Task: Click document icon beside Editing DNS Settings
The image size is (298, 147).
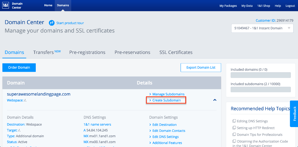Action: [234, 121]
